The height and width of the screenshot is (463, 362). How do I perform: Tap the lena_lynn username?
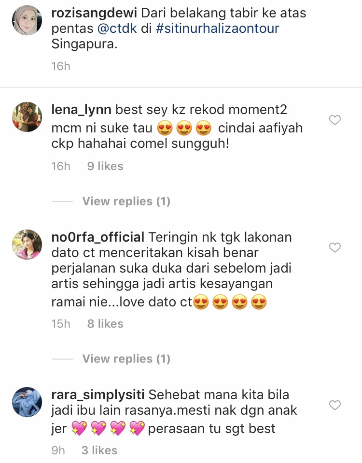tap(82, 110)
